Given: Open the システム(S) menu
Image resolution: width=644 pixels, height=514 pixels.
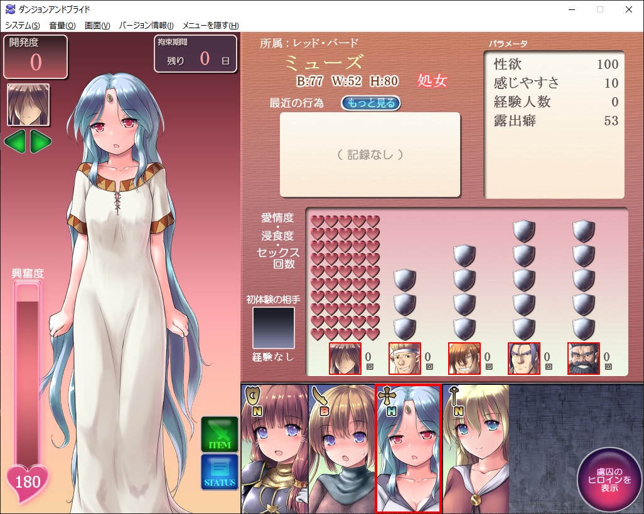Looking at the screenshot, I should click(22, 26).
